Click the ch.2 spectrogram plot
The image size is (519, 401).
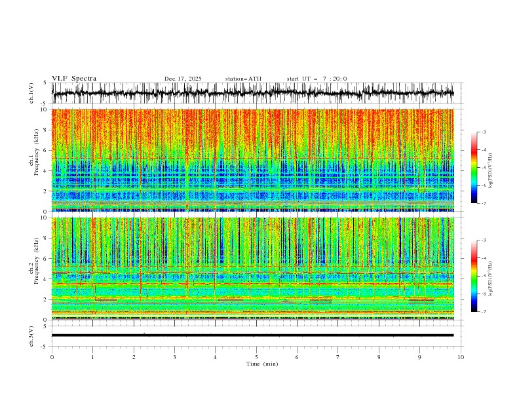[x=252, y=269]
